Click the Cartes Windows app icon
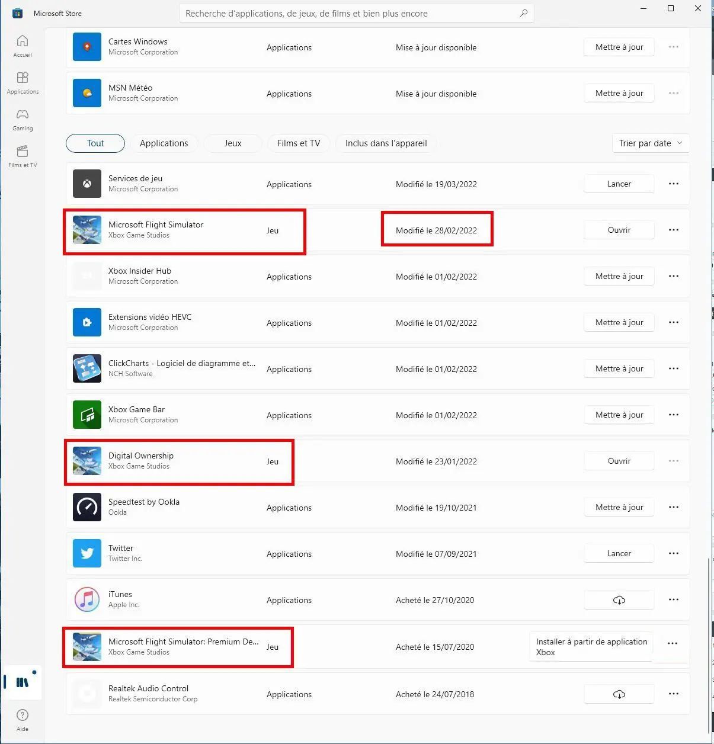Screen dimensions: 714x744 87,47
